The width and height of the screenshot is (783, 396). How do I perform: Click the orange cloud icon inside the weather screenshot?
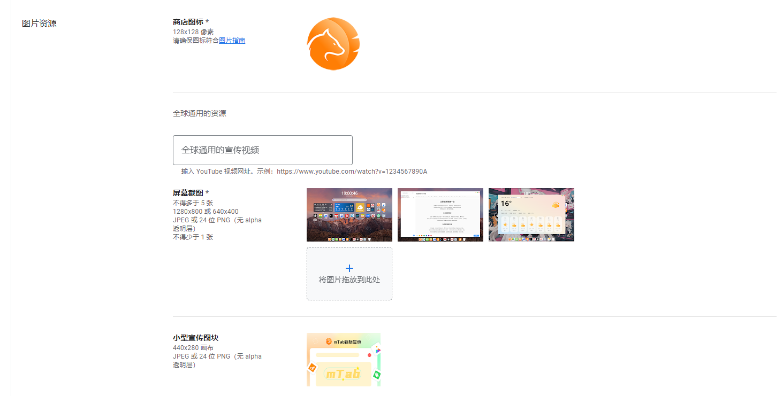point(556,205)
